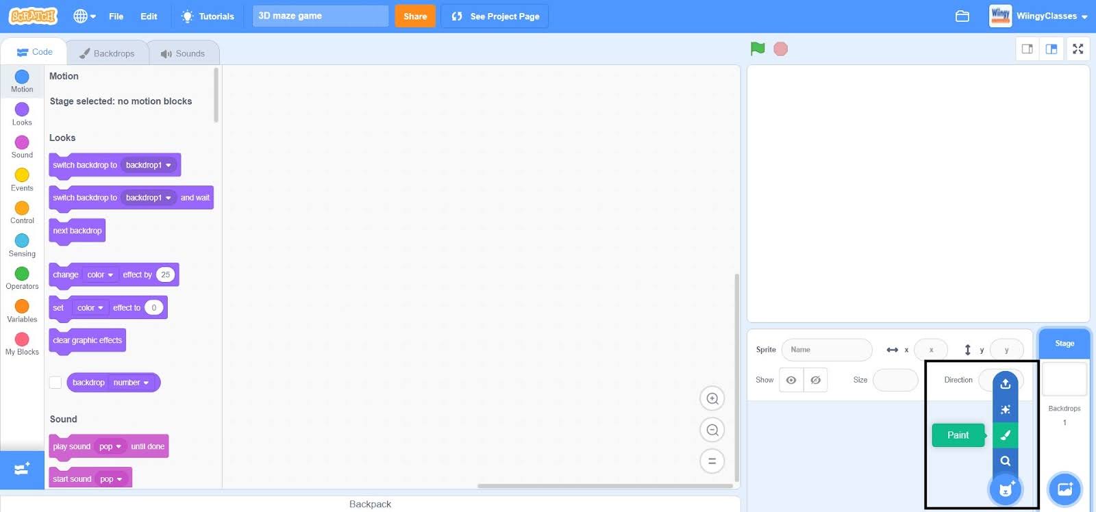Select the Sound block category
The height and width of the screenshot is (512, 1096).
[22, 147]
